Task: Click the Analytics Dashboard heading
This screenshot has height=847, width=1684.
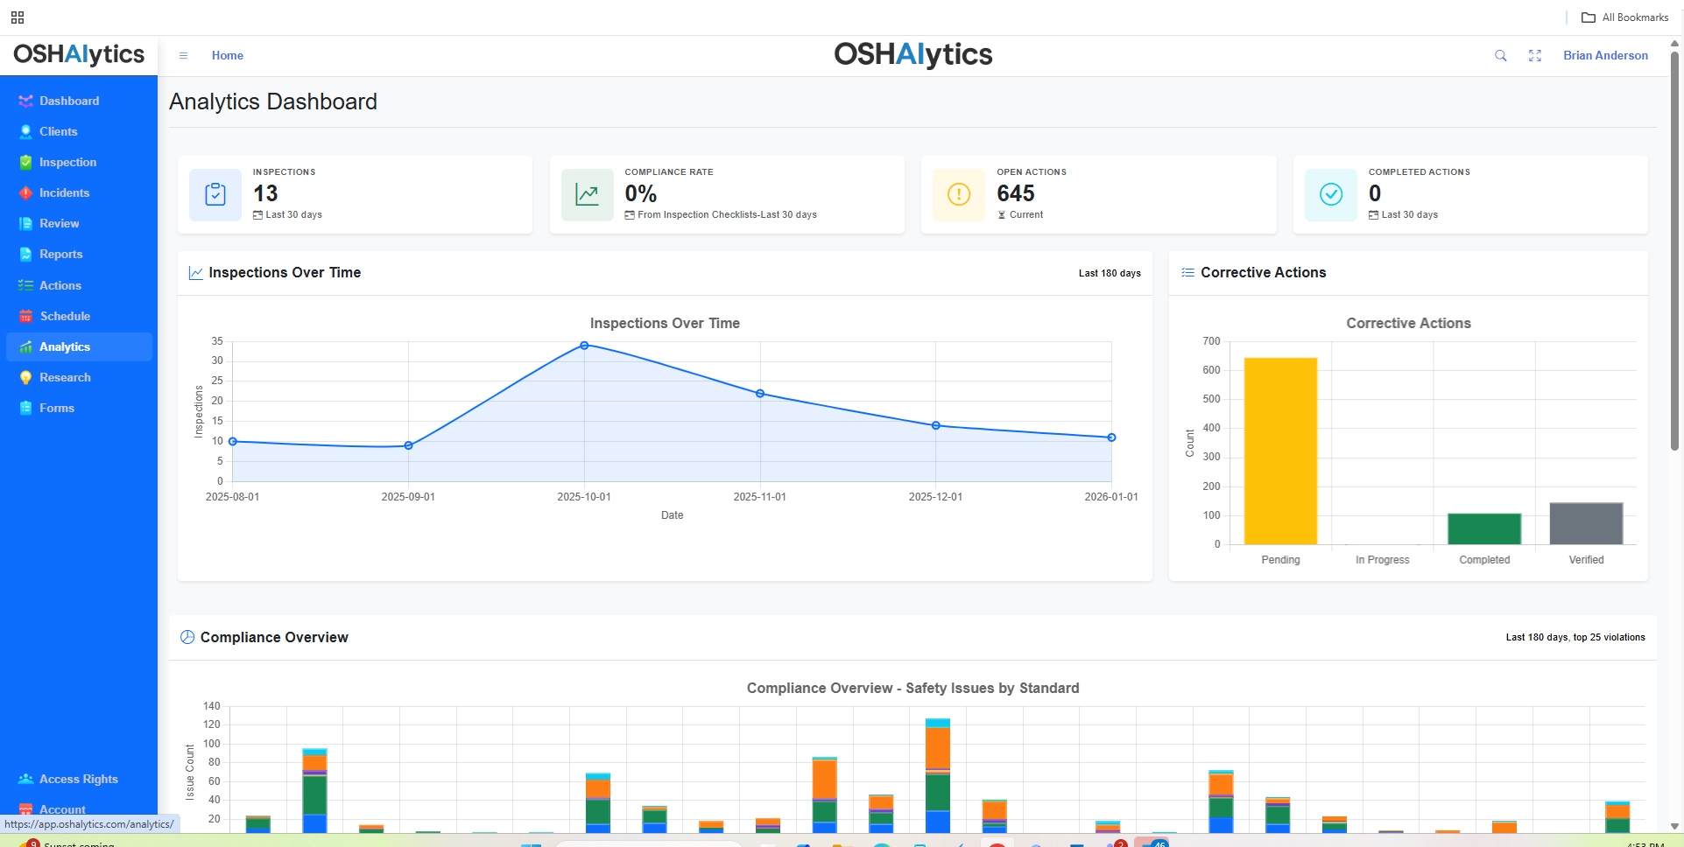Action: pos(273,101)
